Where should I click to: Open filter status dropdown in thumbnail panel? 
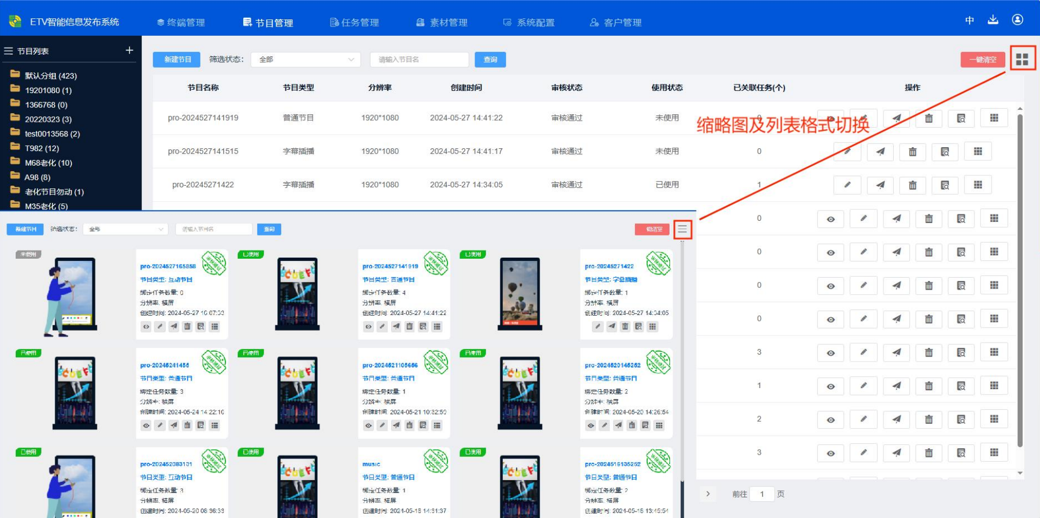[126, 230]
